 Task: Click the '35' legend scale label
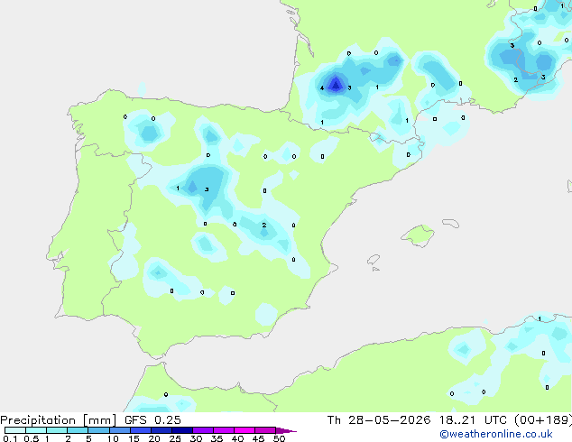pyautogui.click(x=217, y=438)
